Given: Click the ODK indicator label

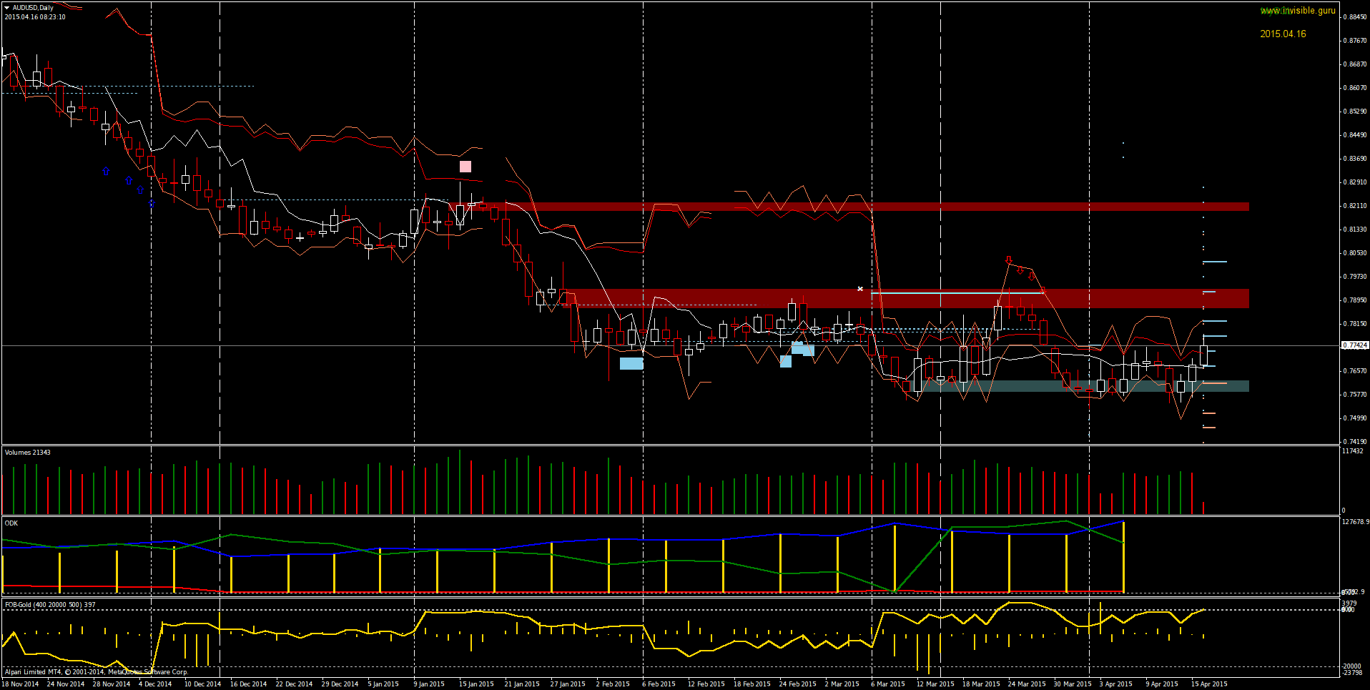Looking at the screenshot, I should pyautogui.click(x=11, y=523).
